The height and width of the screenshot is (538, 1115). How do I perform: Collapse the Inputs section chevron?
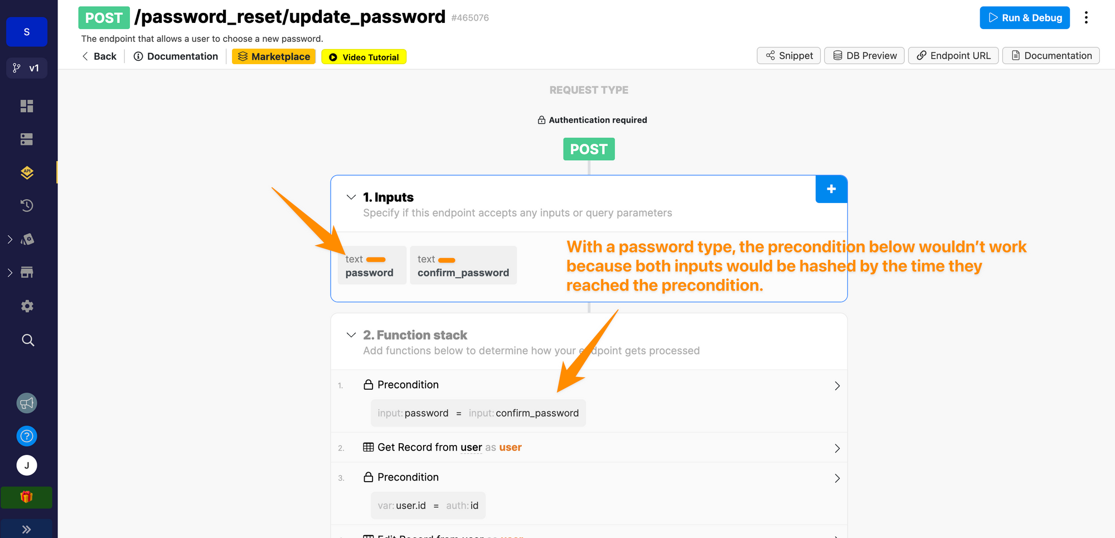point(351,197)
